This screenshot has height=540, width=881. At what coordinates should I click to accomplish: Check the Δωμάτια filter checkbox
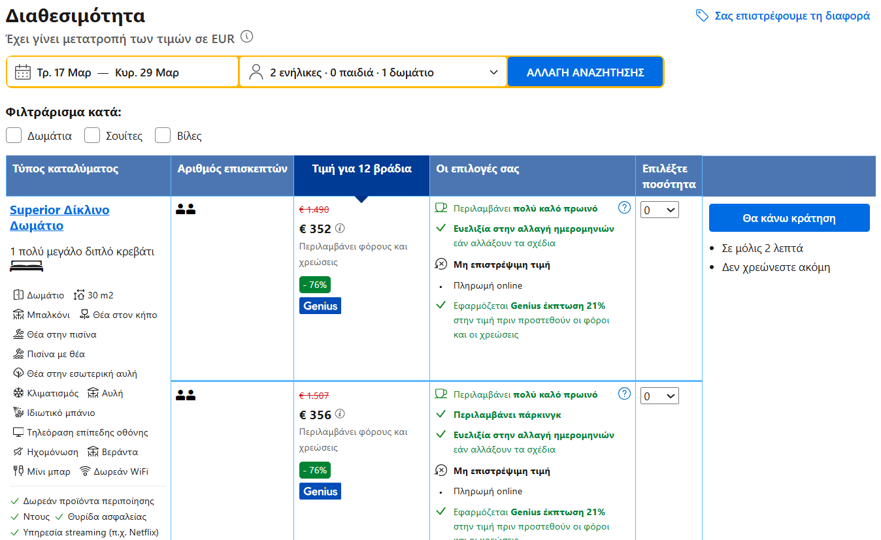point(14,135)
